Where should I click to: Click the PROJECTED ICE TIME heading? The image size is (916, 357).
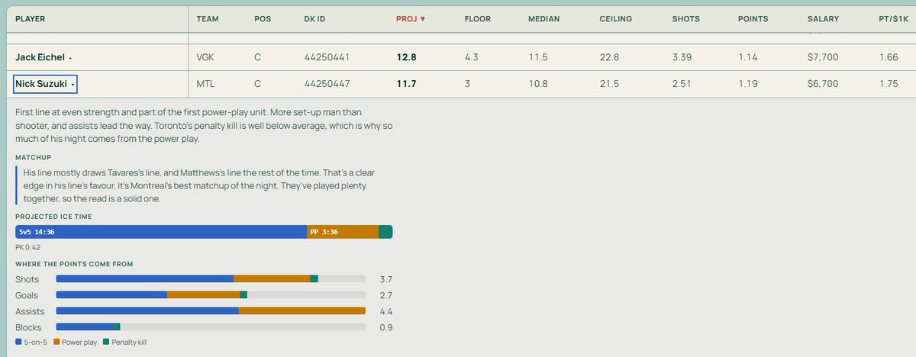(53, 217)
